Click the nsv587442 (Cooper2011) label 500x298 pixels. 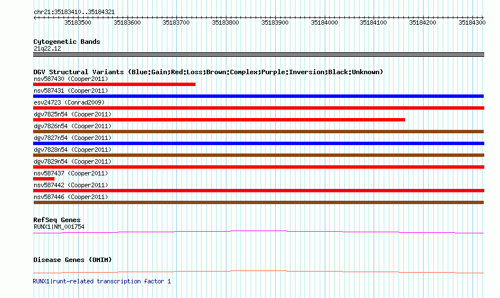[71, 185]
